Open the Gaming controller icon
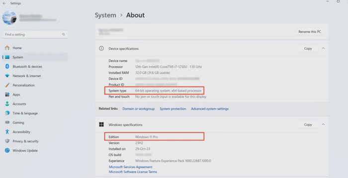Image resolution: width=348 pixels, height=178 pixels. click(7, 122)
